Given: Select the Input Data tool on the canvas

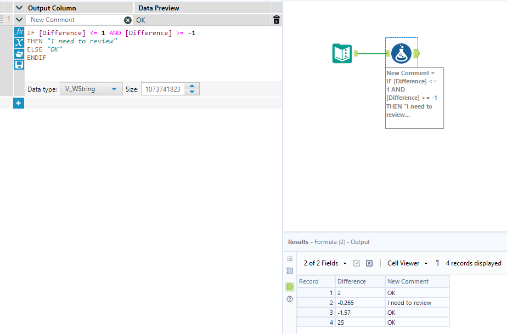Looking at the screenshot, I should click(341, 53).
